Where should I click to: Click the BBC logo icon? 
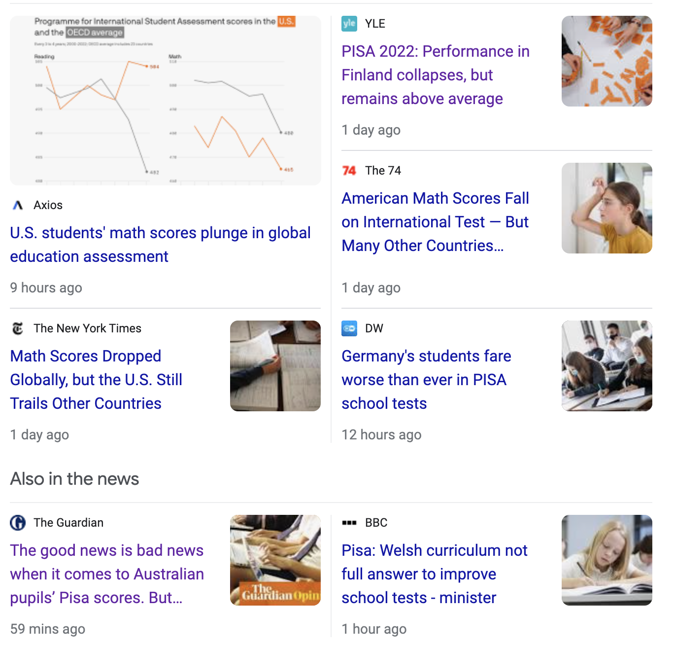pyautogui.click(x=349, y=523)
